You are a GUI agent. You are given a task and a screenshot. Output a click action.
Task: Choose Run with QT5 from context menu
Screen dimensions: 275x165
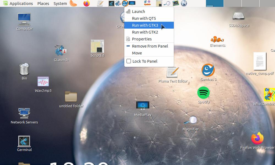coord(144,18)
